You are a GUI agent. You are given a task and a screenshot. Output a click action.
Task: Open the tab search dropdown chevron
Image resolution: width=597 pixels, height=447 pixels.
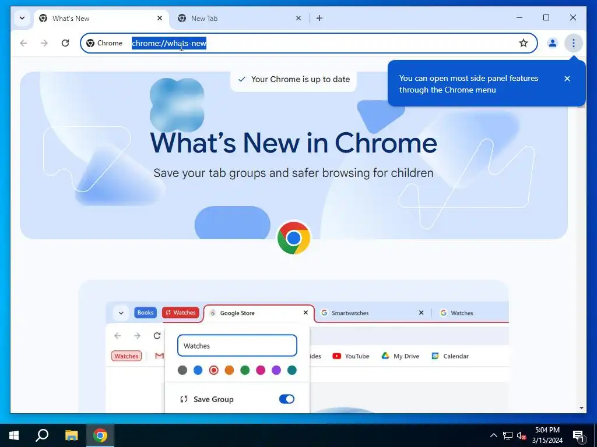pyautogui.click(x=22, y=18)
